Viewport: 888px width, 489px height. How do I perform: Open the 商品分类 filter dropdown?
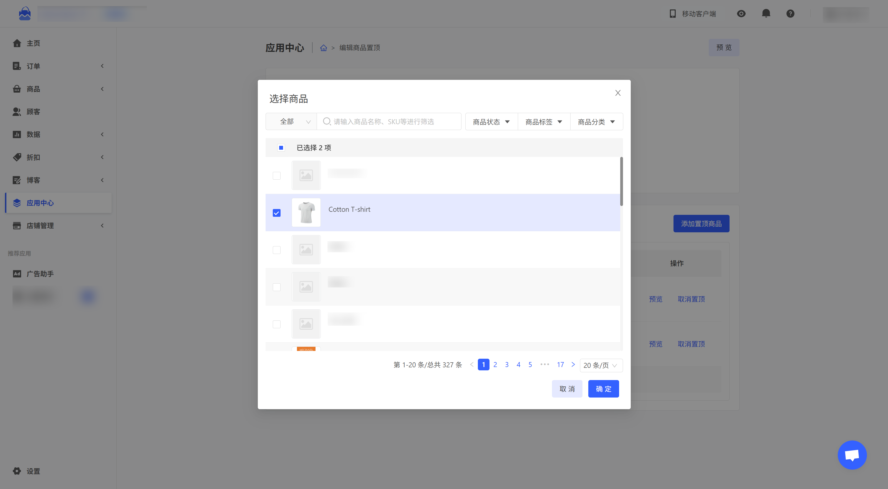coord(596,122)
